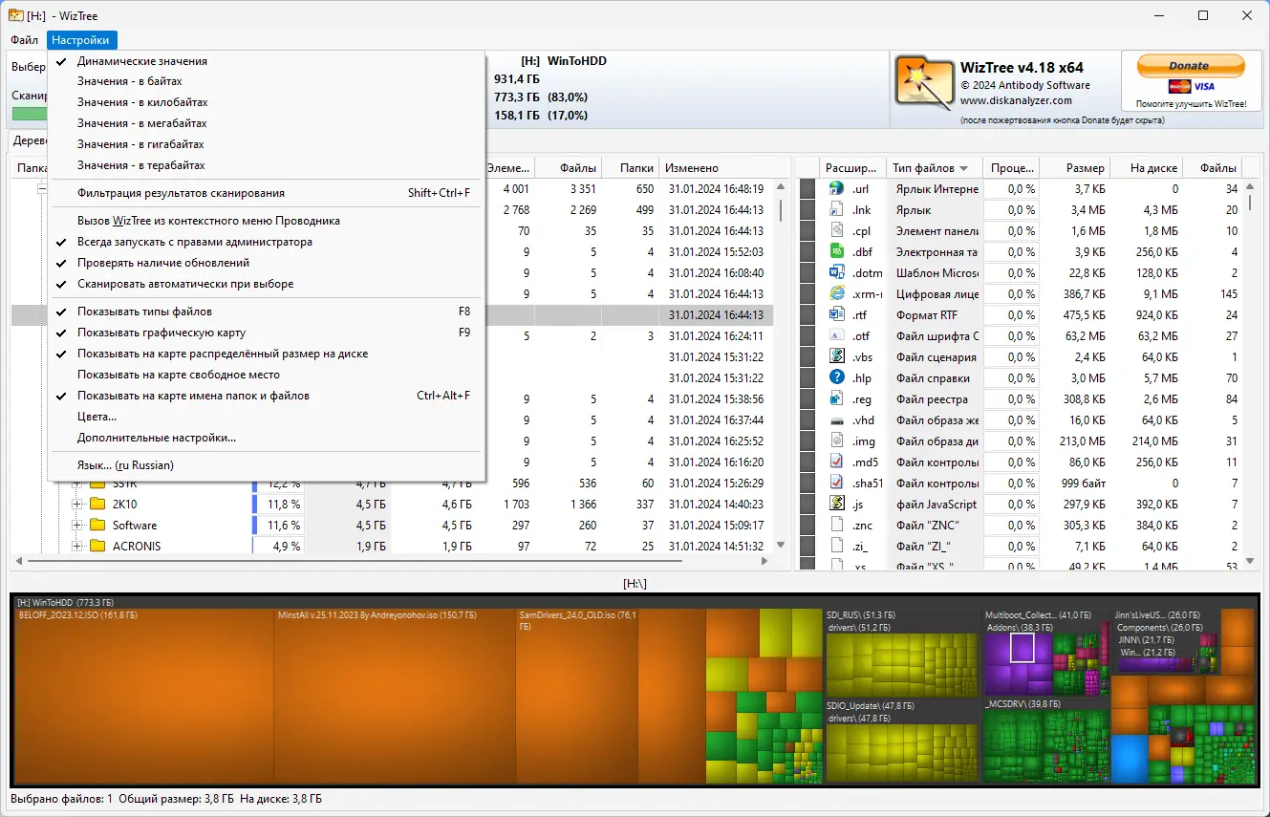
Task: Click the .hlp help file icon
Action: [x=836, y=378]
